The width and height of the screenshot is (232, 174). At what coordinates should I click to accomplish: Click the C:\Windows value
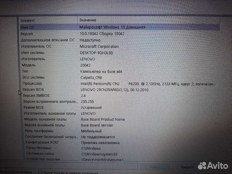pos(91,149)
